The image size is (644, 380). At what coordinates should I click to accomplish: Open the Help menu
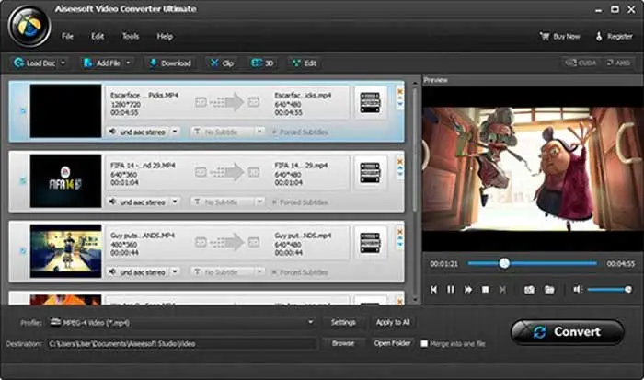[165, 36]
